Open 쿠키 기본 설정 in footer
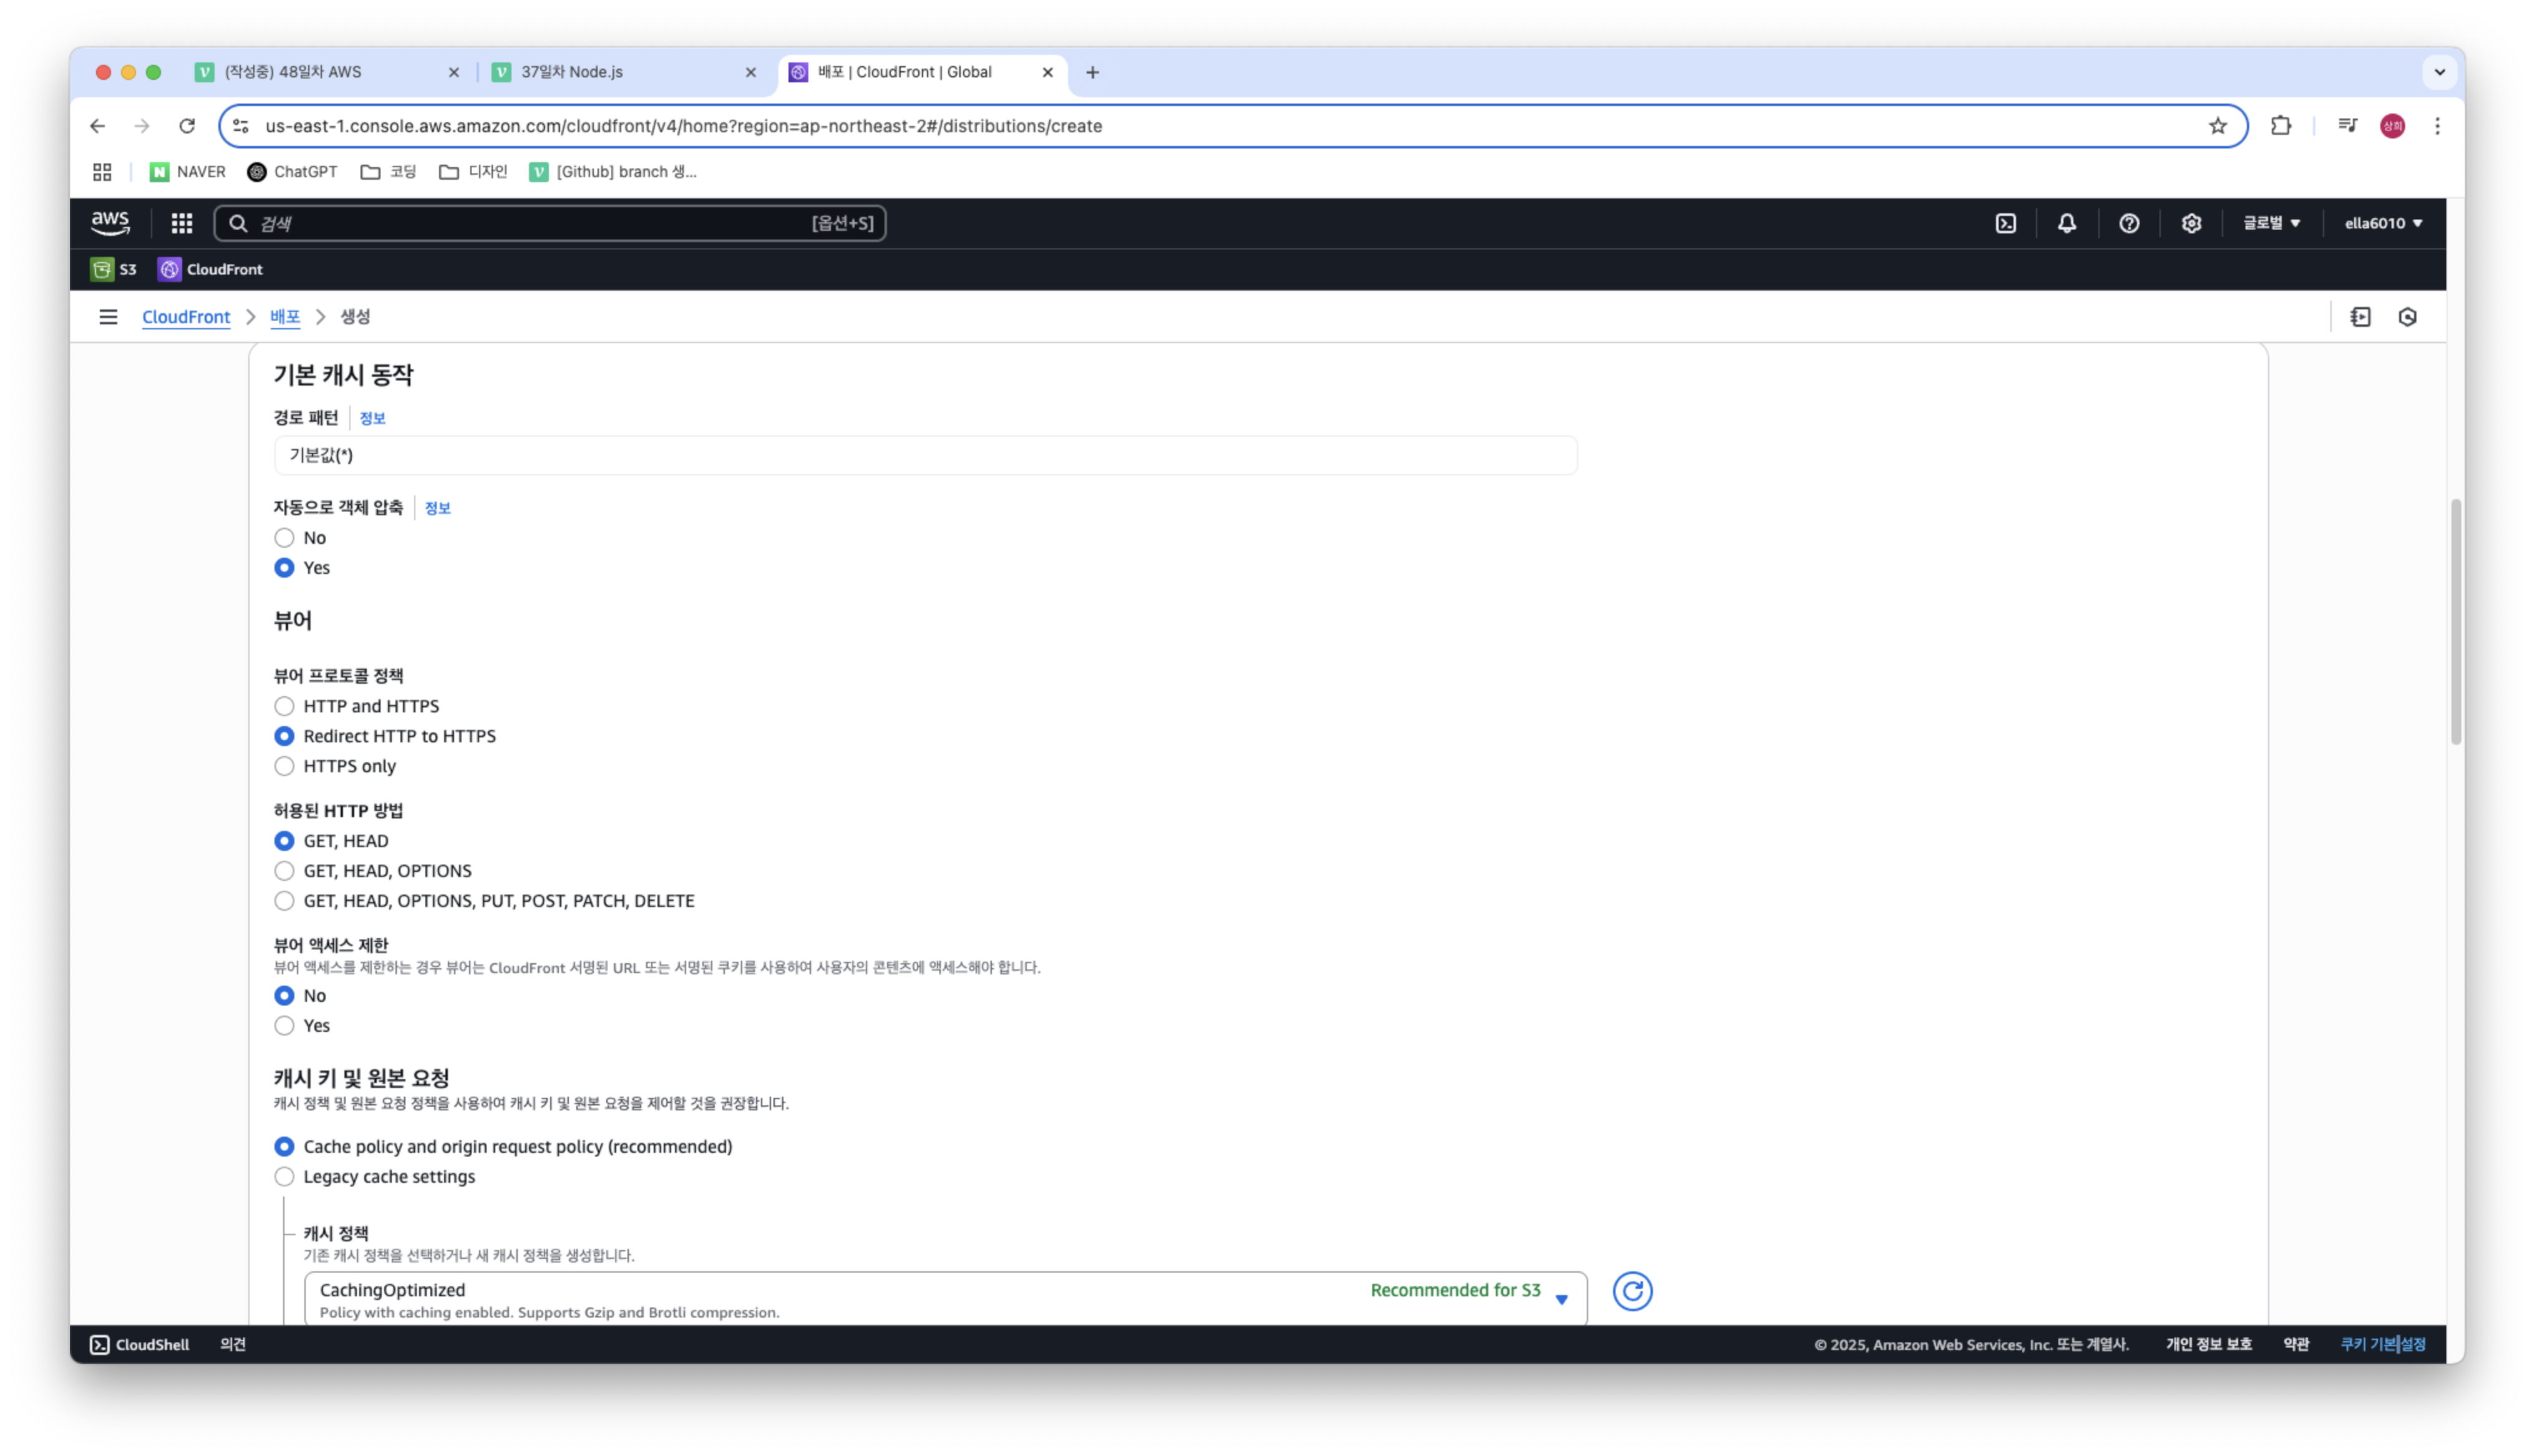Image resolution: width=2535 pixels, height=1456 pixels. point(2382,1344)
